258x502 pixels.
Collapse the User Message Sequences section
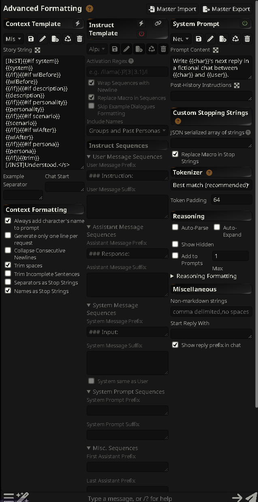124,157
